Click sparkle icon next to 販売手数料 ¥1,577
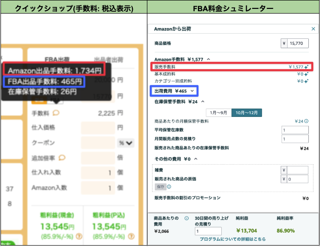Image resolution: width=320 pixels, height=247 pixels. point(307,67)
